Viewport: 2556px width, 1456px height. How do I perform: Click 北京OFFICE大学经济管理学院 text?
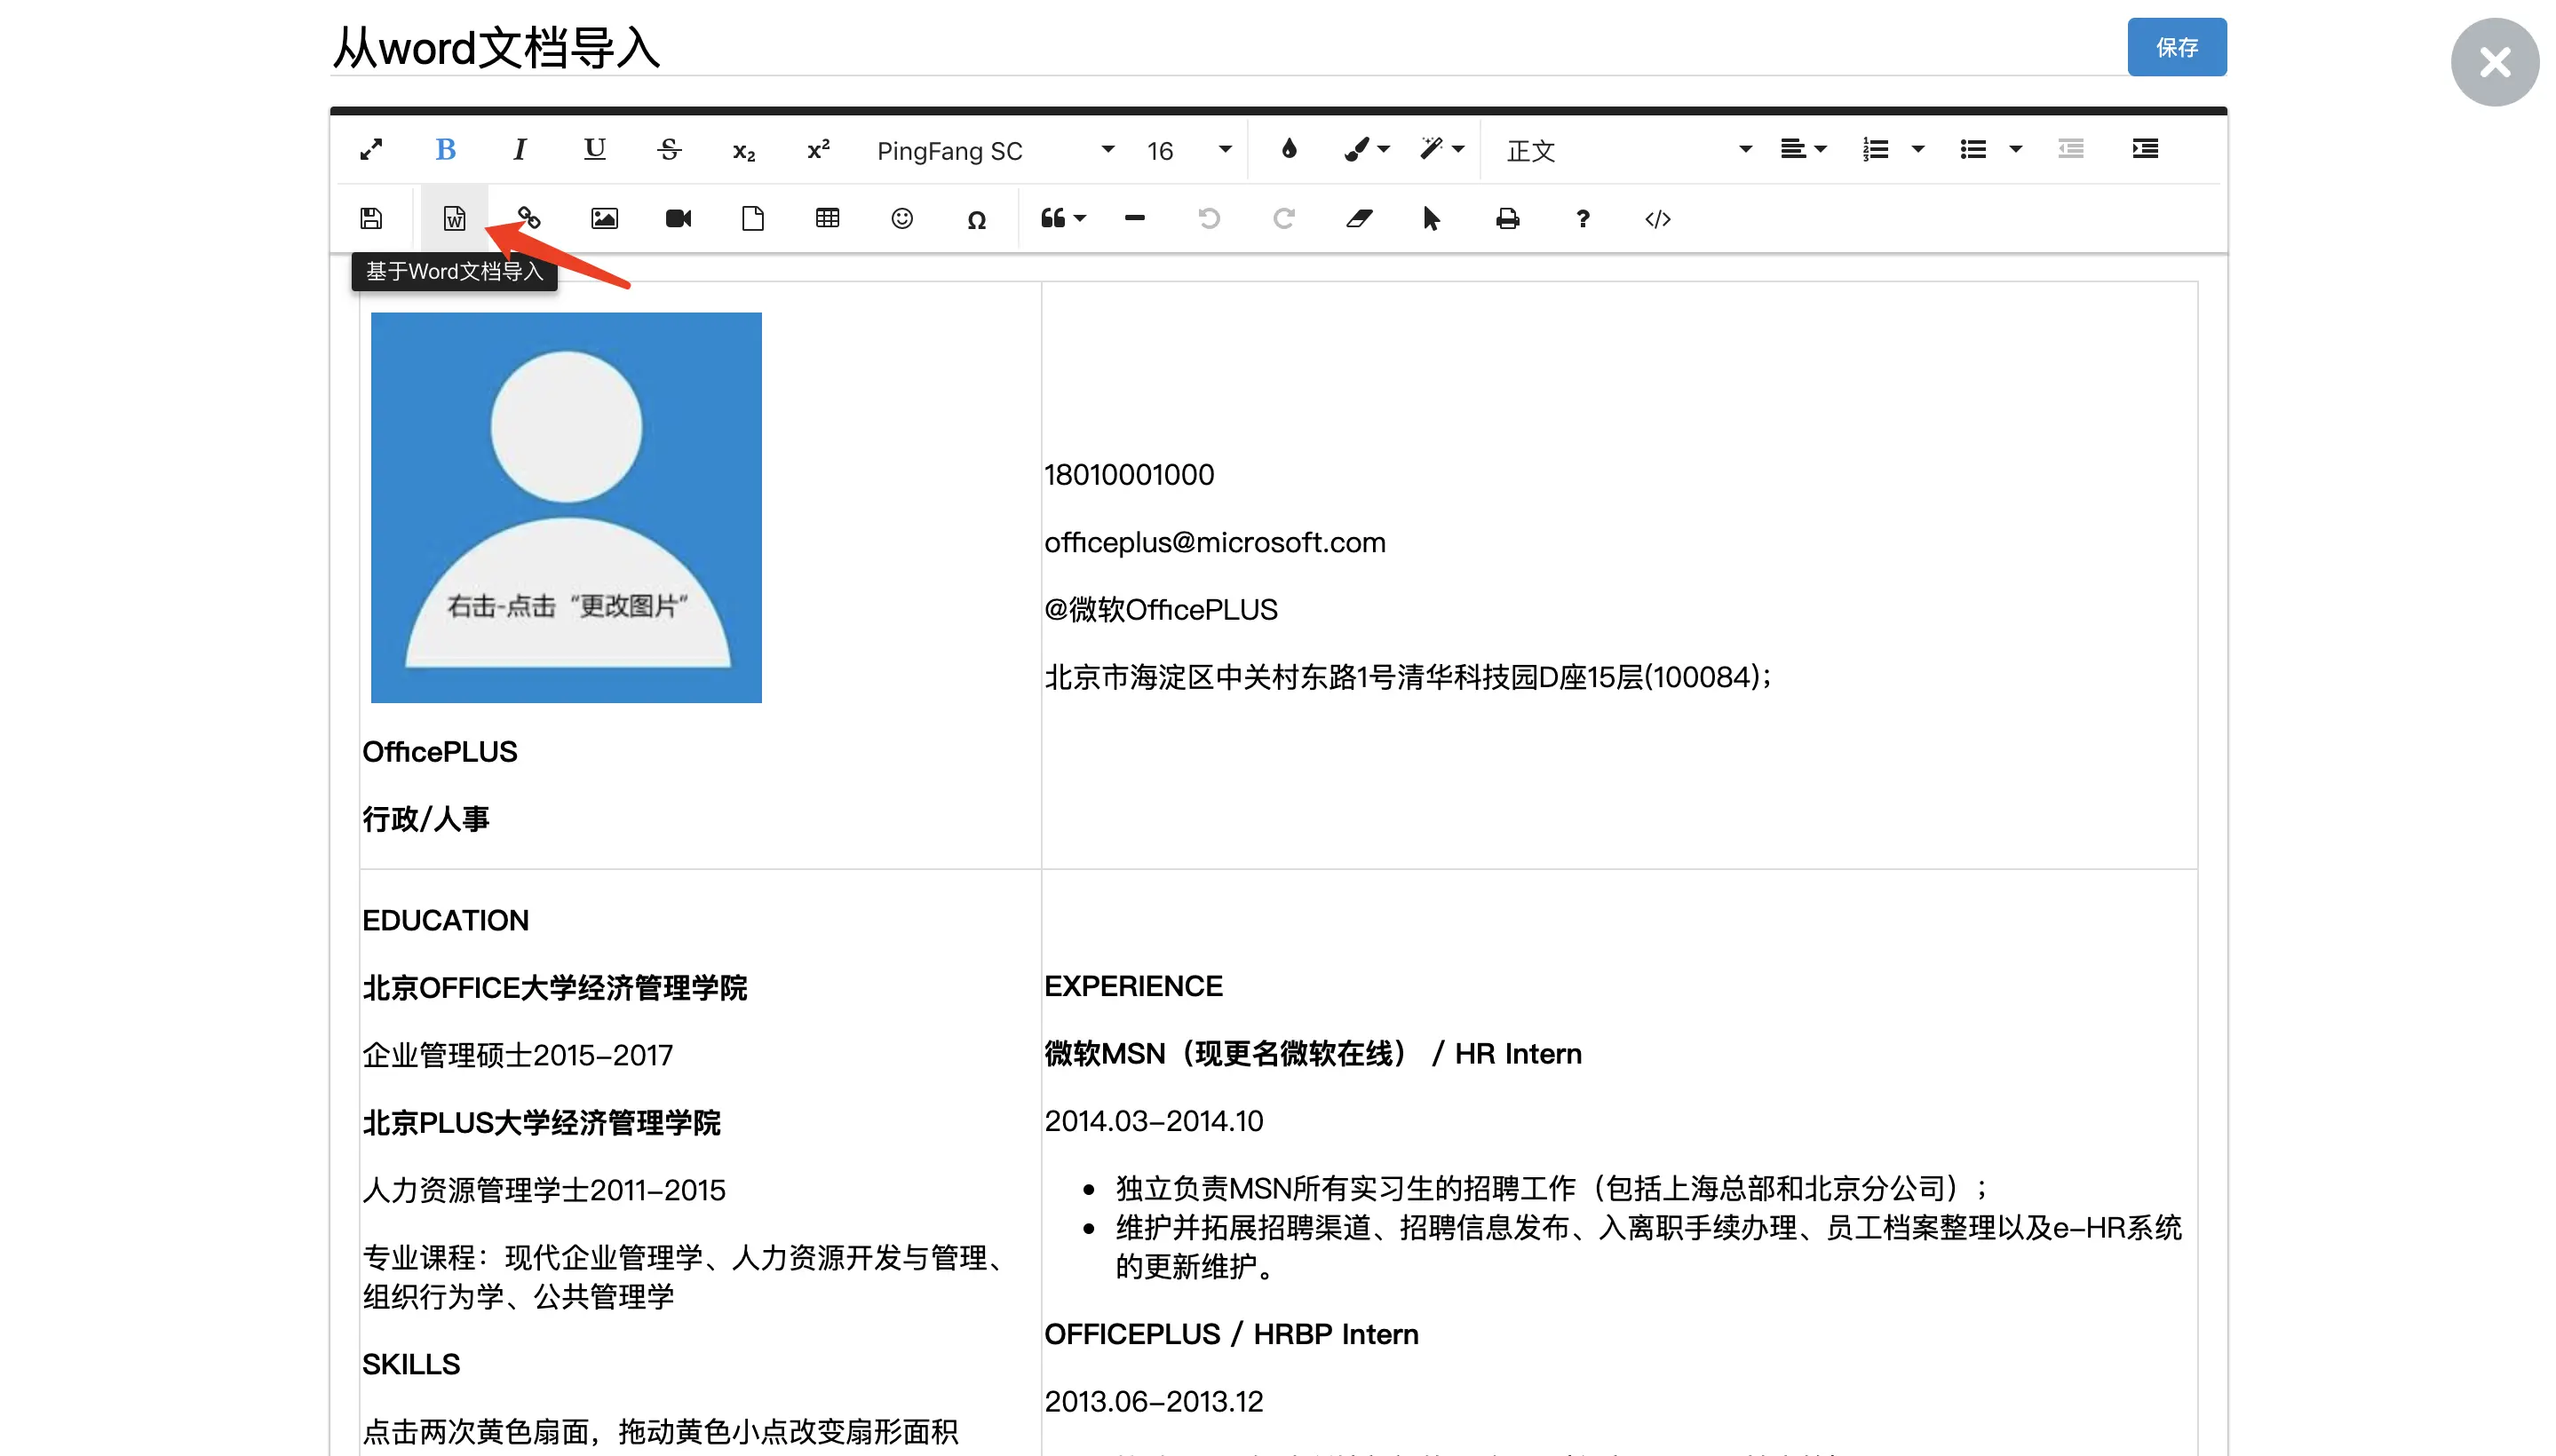(555, 988)
